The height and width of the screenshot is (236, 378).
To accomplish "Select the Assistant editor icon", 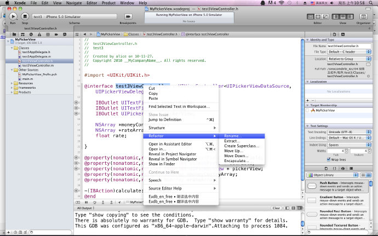I will [x=318, y=16].
